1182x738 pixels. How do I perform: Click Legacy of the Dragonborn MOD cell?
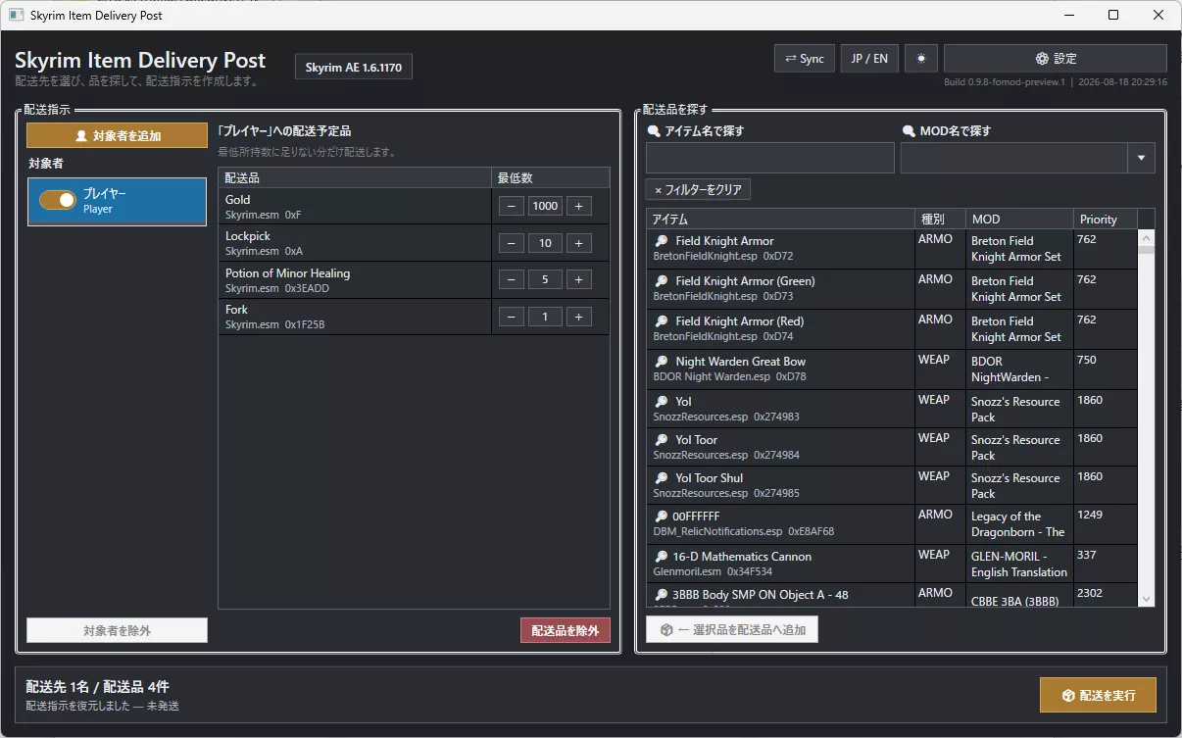[1018, 524]
